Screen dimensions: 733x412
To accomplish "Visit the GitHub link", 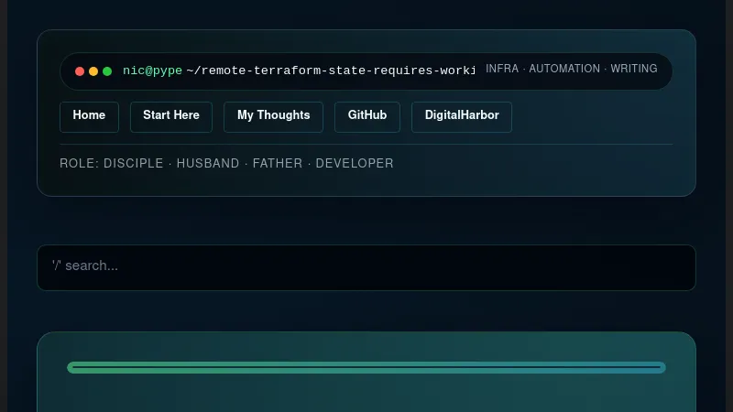I will [x=367, y=116].
